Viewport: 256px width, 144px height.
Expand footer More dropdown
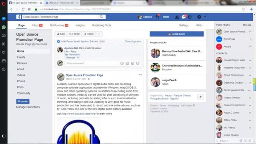coord(164,108)
